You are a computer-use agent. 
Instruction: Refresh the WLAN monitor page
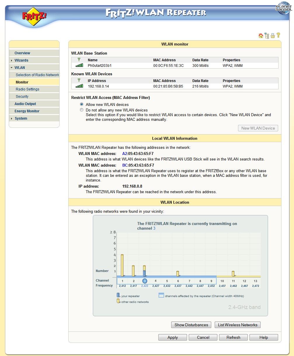point(234,337)
